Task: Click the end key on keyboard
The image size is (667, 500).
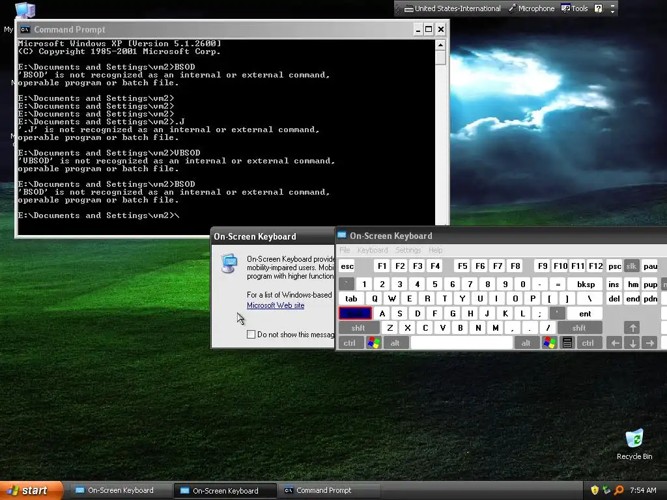Action: click(632, 298)
